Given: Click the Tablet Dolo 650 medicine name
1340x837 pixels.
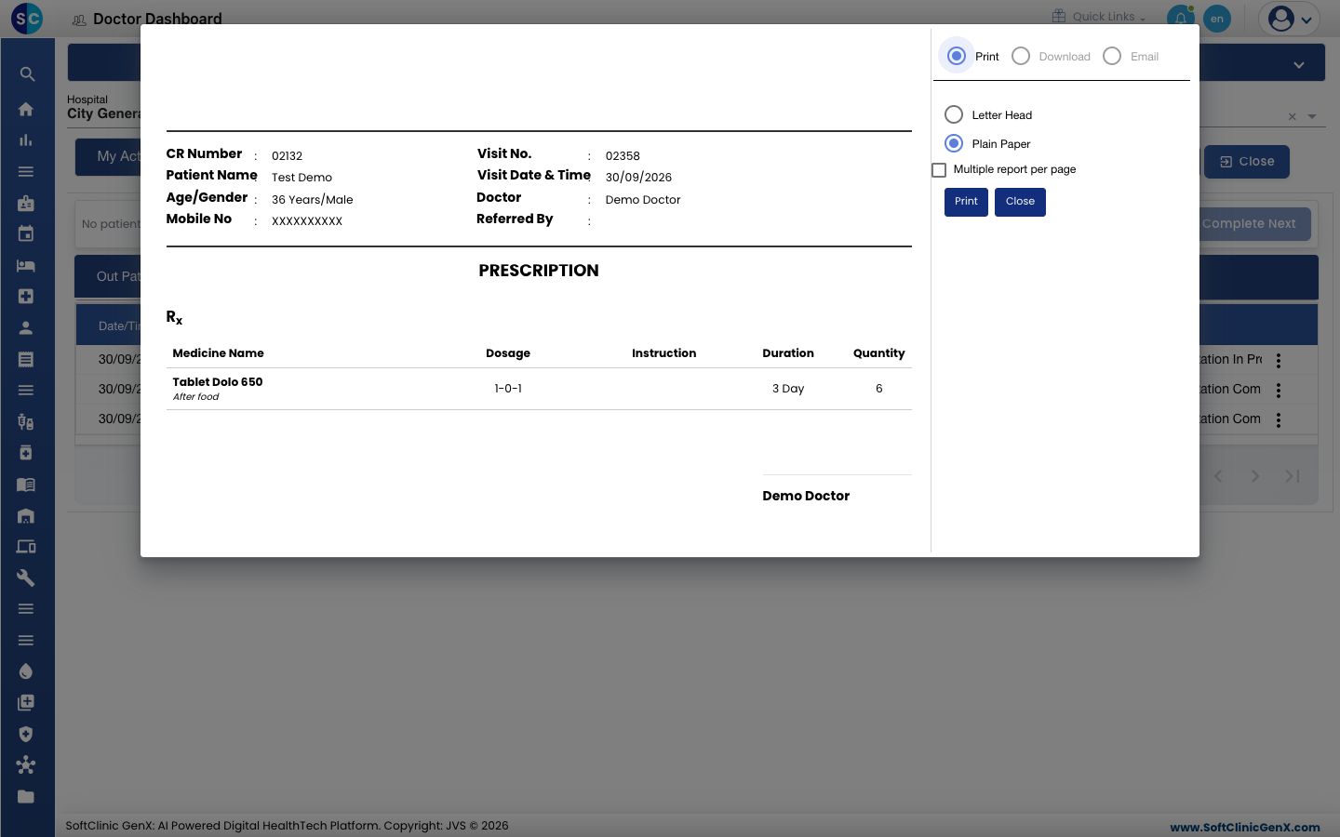Looking at the screenshot, I should tap(218, 382).
